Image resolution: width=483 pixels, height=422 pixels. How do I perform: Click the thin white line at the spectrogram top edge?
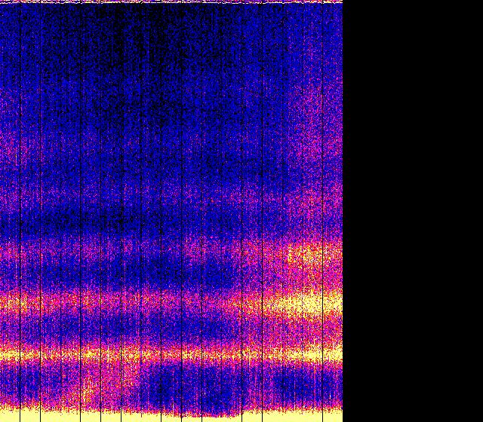pos(171,2)
